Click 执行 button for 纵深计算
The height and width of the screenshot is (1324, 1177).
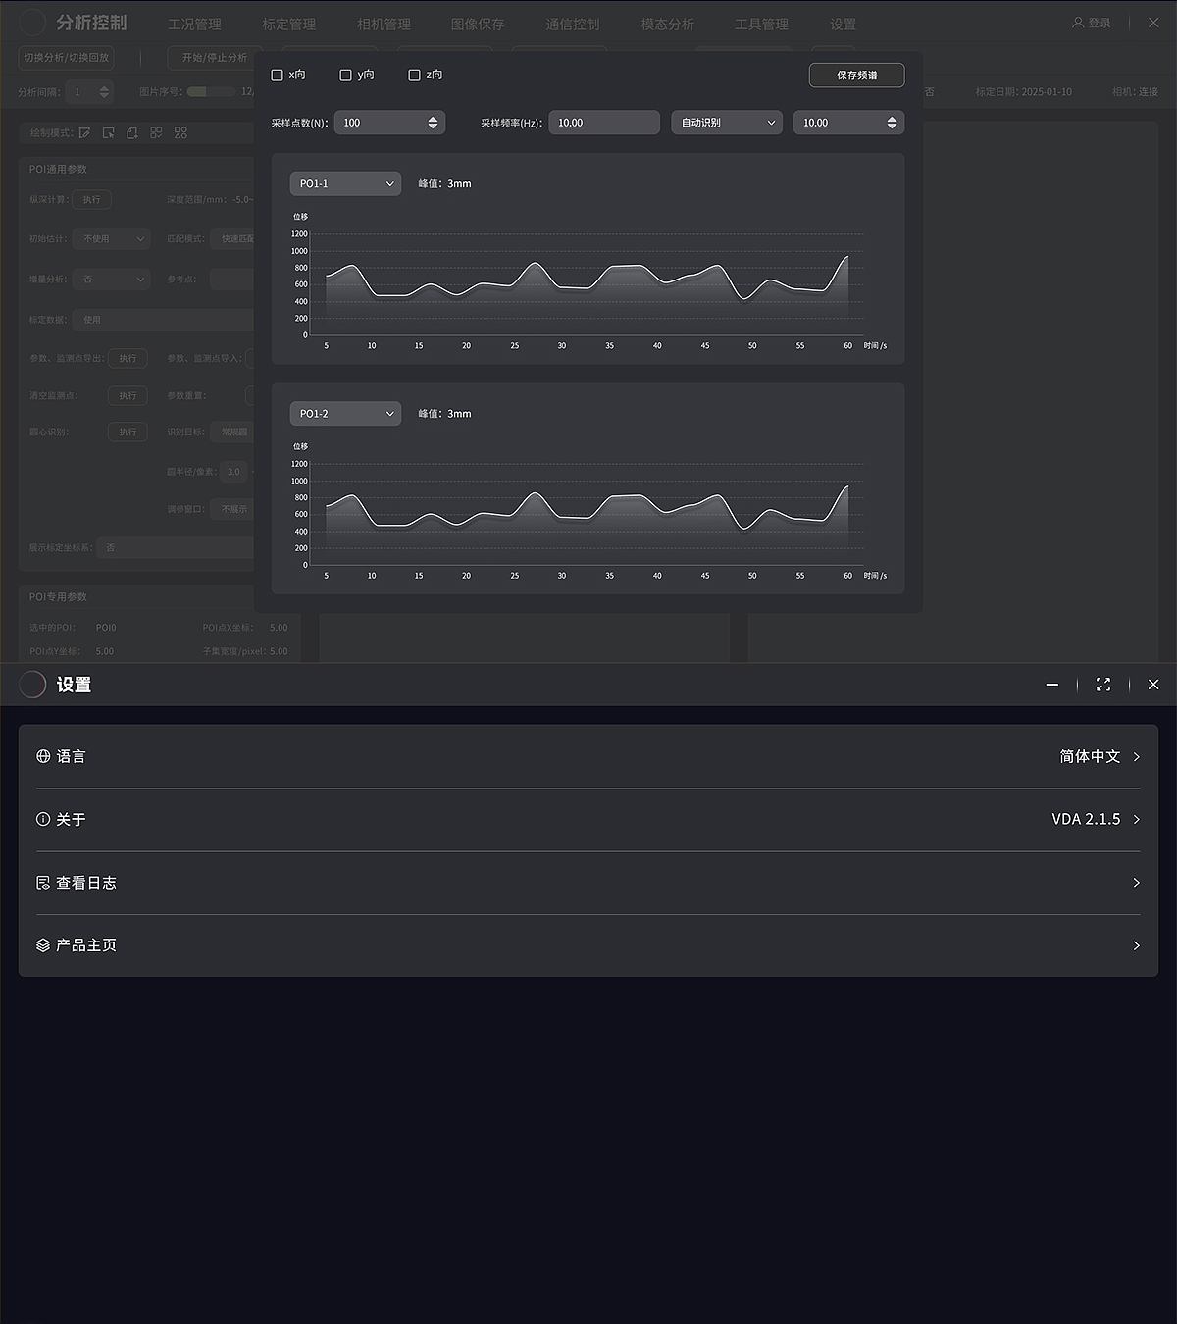[x=91, y=199]
